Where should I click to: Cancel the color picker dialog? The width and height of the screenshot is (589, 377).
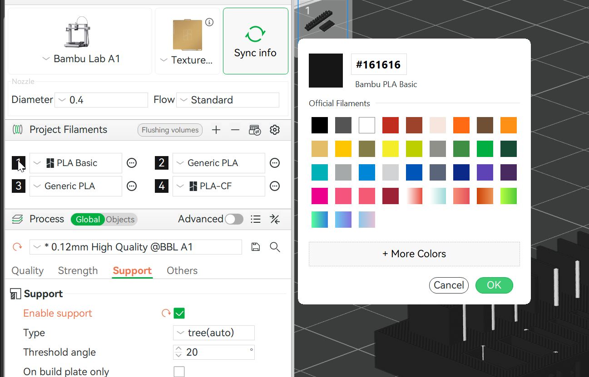click(449, 285)
